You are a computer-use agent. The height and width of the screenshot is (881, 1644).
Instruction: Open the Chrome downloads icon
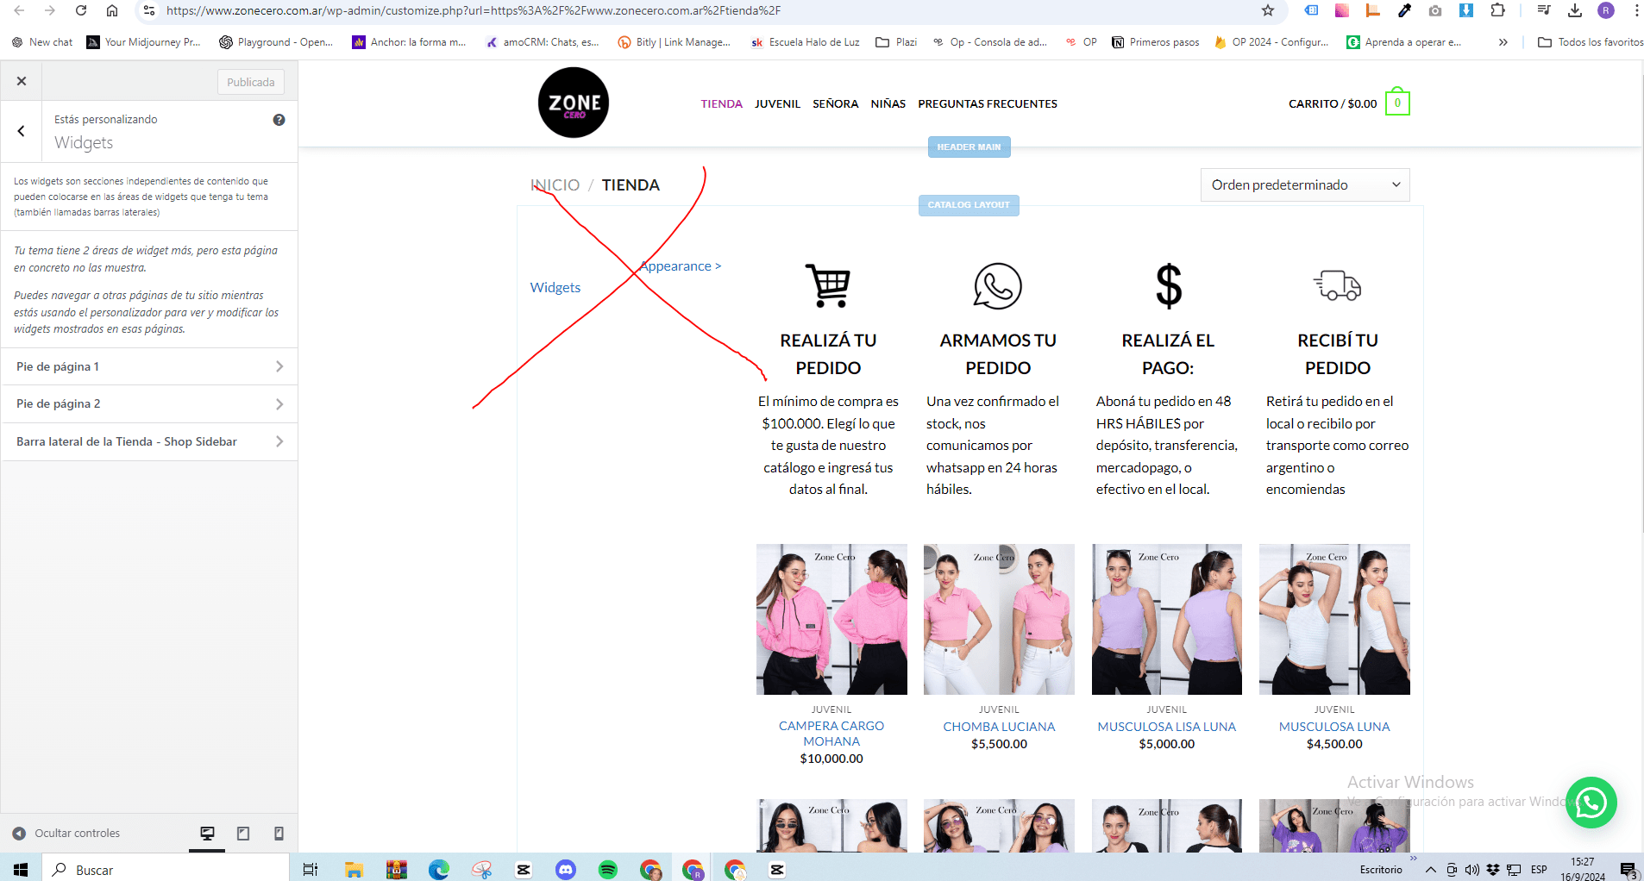click(x=1575, y=10)
